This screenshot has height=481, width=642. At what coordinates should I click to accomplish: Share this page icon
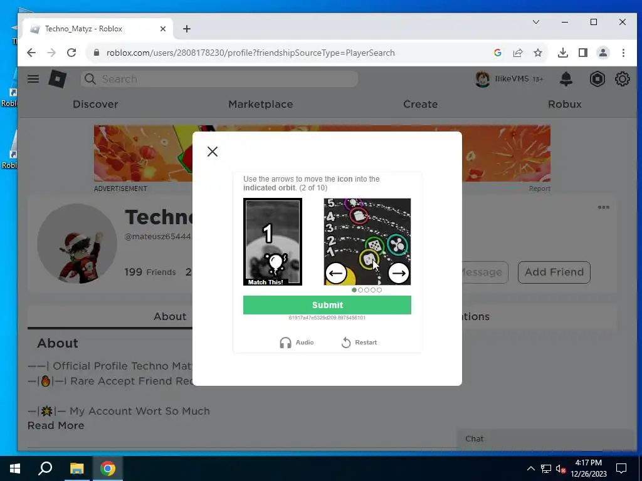click(x=518, y=53)
